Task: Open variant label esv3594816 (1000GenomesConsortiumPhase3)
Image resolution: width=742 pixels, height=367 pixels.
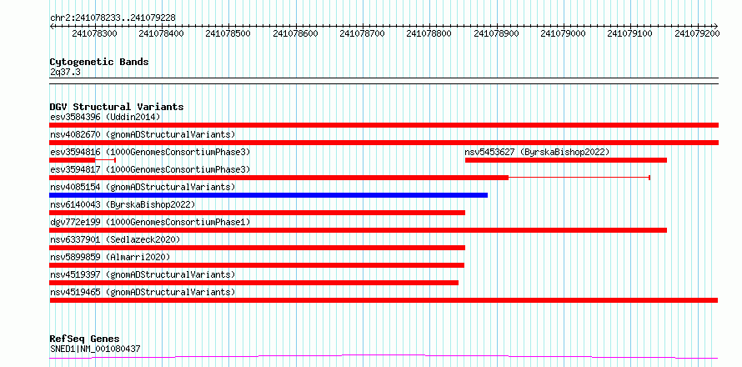Action: [150, 152]
